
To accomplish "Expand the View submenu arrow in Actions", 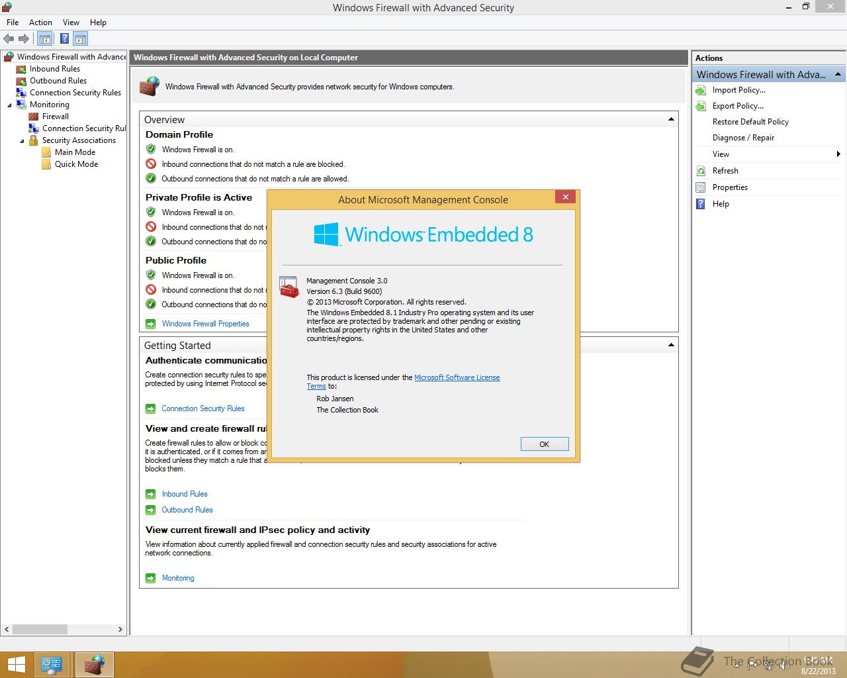I will (x=838, y=154).
